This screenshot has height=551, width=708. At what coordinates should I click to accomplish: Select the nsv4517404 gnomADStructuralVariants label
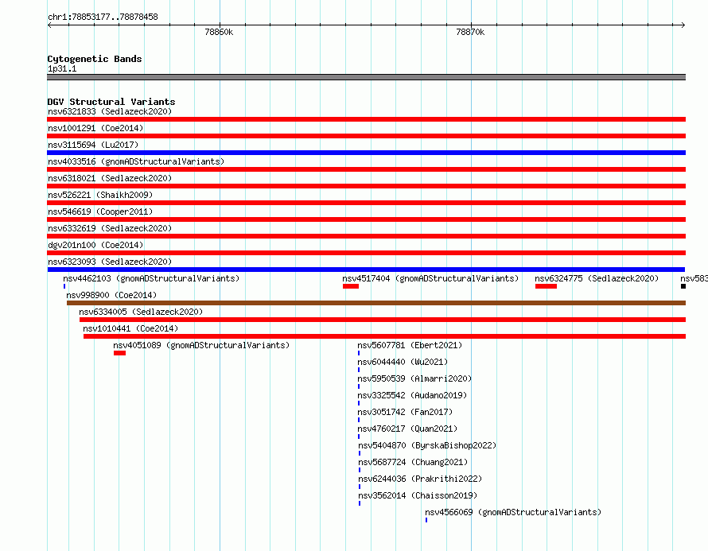click(x=430, y=278)
